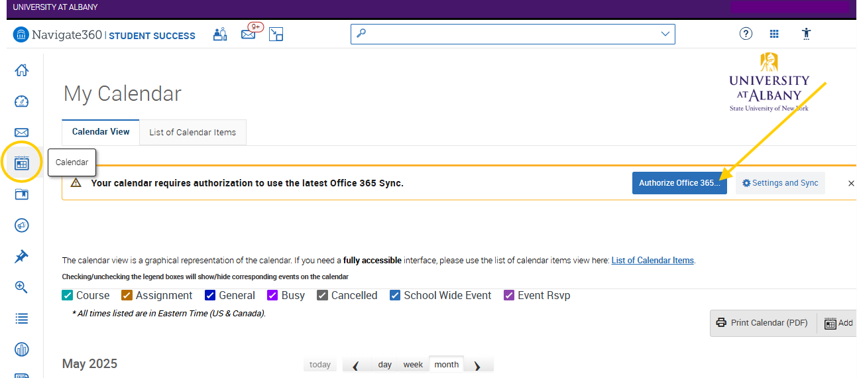Screen dimensions: 857x378
Task: Go to previous month with left arrow
Action: (355, 365)
